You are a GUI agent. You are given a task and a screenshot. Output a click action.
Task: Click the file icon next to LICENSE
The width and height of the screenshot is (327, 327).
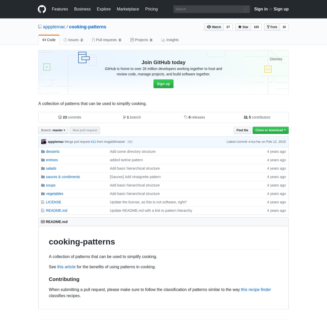click(43, 202)
